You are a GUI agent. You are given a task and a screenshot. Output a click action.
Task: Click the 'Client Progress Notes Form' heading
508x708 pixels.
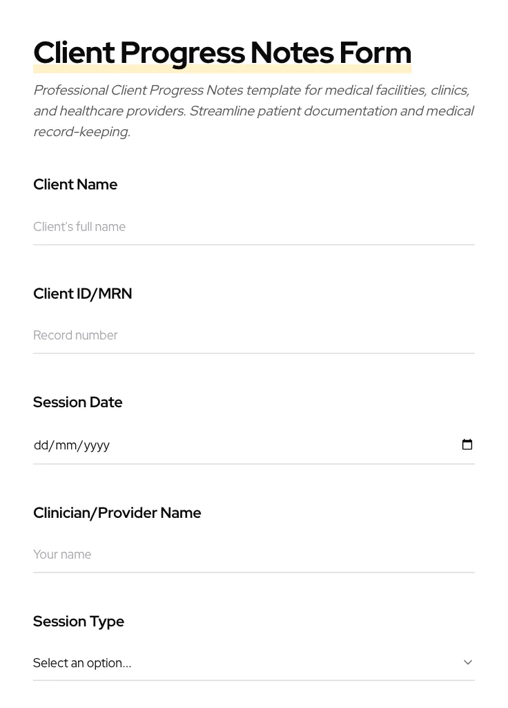click(x=222, y=53)
